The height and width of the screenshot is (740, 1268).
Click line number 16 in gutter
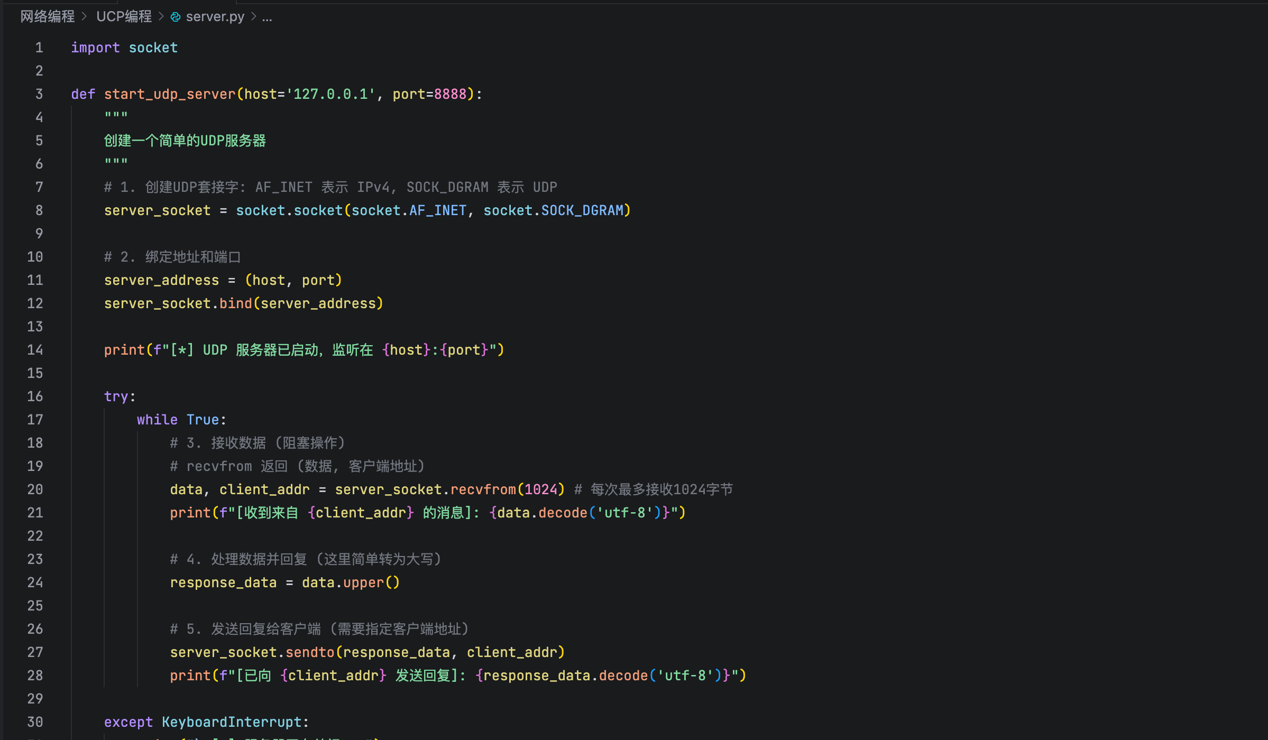(35, 396)
